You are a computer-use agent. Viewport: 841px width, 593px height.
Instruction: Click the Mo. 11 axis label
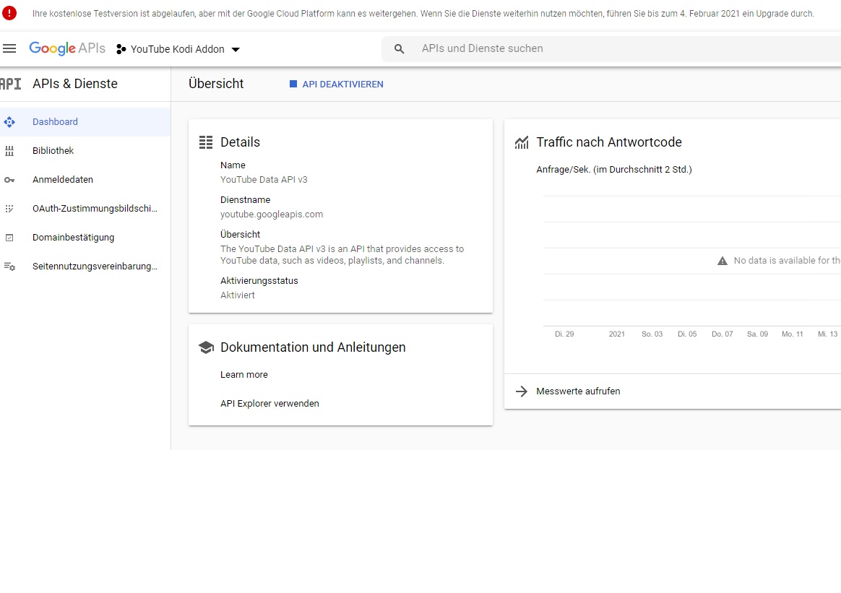(793, 334)
